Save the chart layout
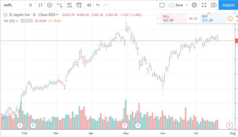Viewport: 238px width, 137px height. [x=176, y=5]
